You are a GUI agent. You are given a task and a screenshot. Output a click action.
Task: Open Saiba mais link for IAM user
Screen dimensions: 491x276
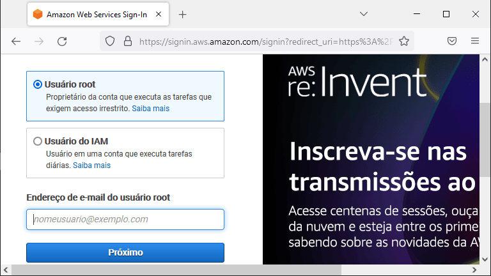92,165
